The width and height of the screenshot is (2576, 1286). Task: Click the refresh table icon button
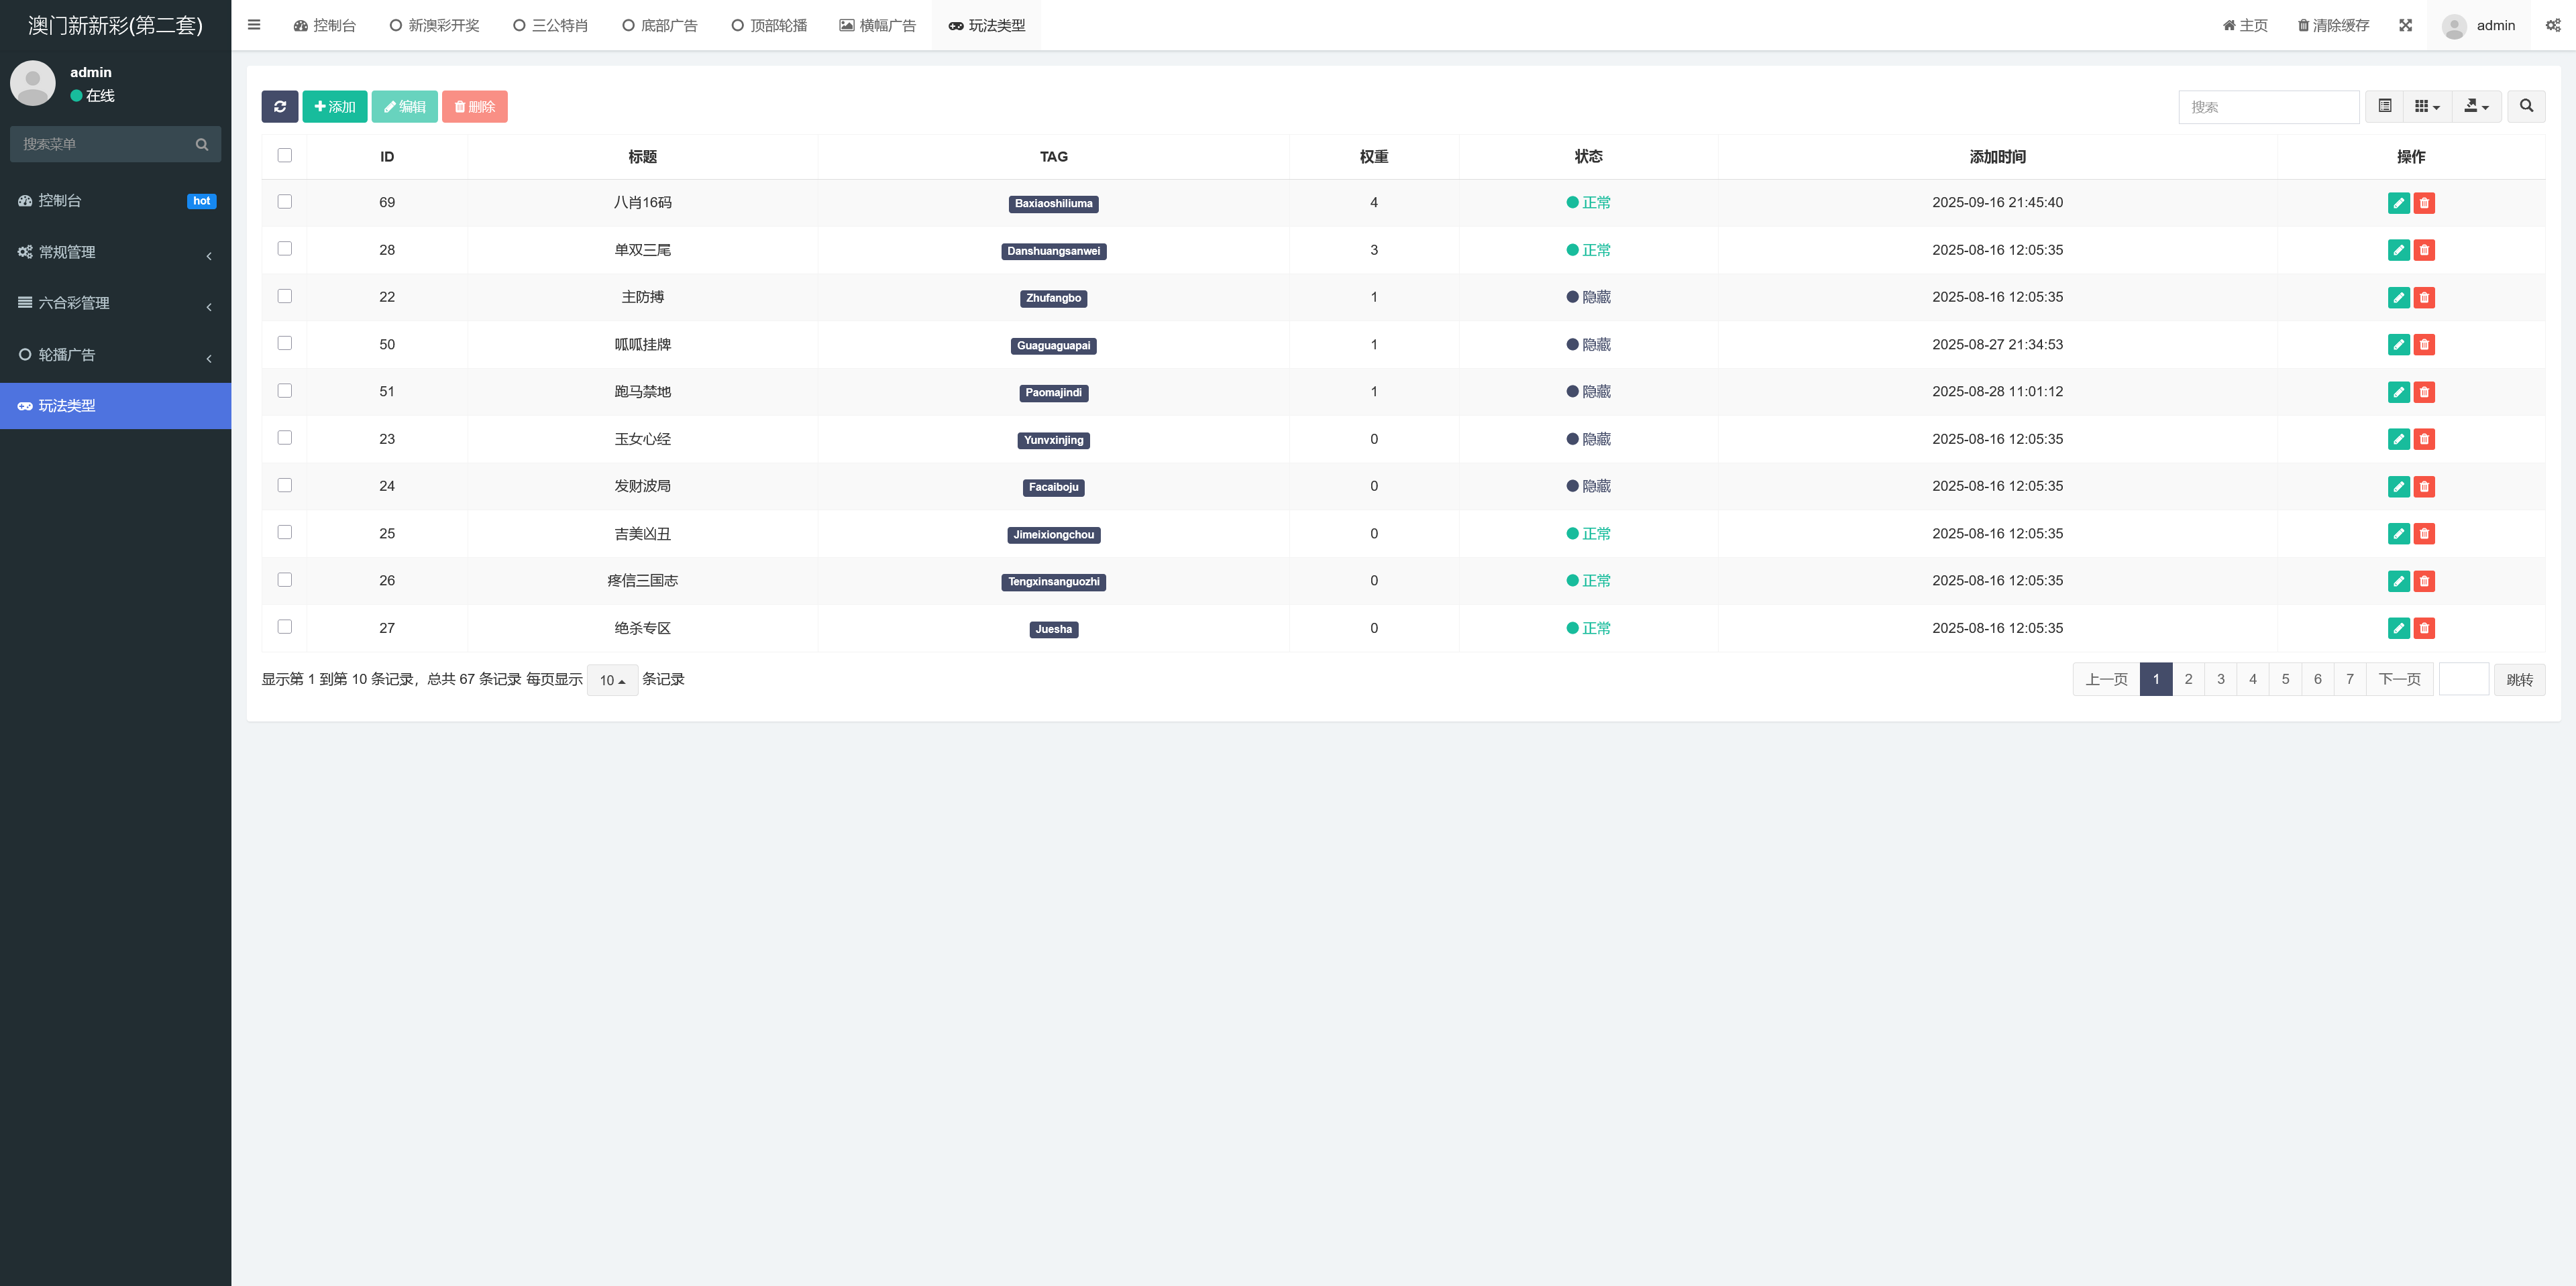(280, 107)
